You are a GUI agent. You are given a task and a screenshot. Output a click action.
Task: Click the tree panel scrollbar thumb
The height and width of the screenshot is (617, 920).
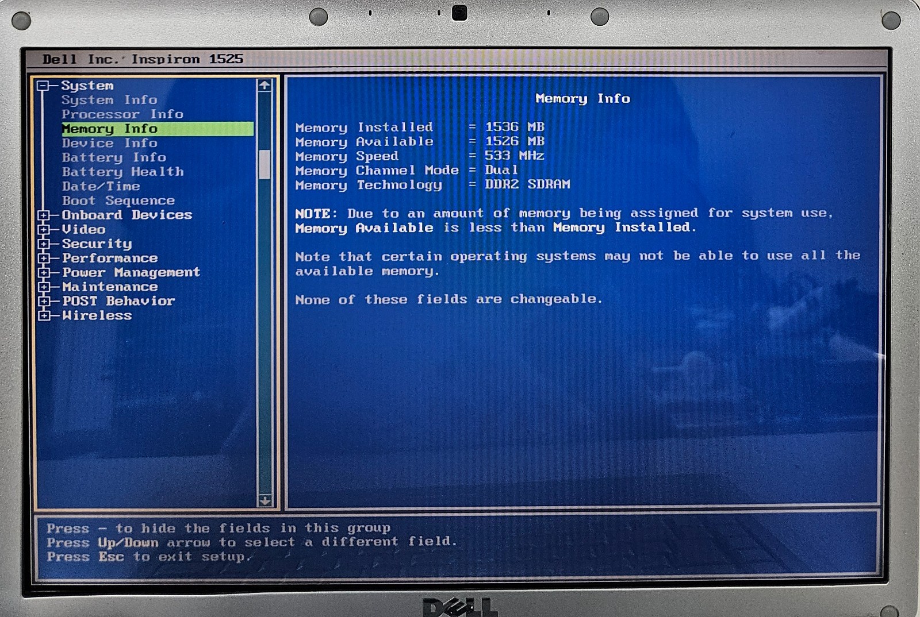[x=264, y=165]
